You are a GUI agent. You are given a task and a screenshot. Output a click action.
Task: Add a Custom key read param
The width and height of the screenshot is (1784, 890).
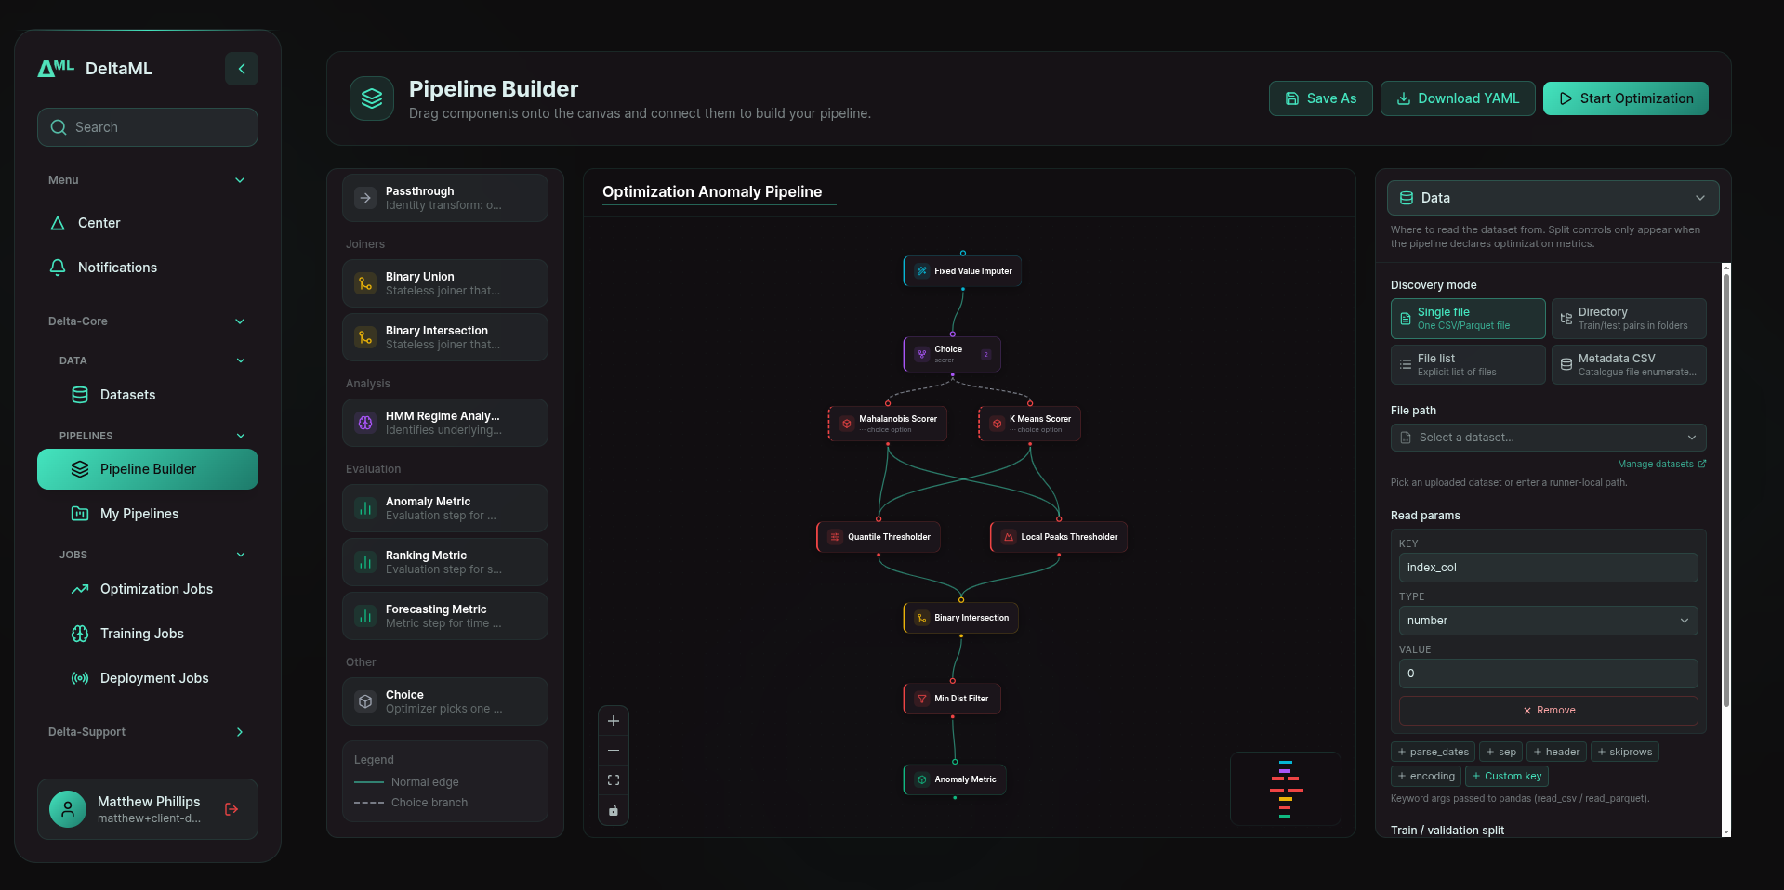pos(1506,776)
